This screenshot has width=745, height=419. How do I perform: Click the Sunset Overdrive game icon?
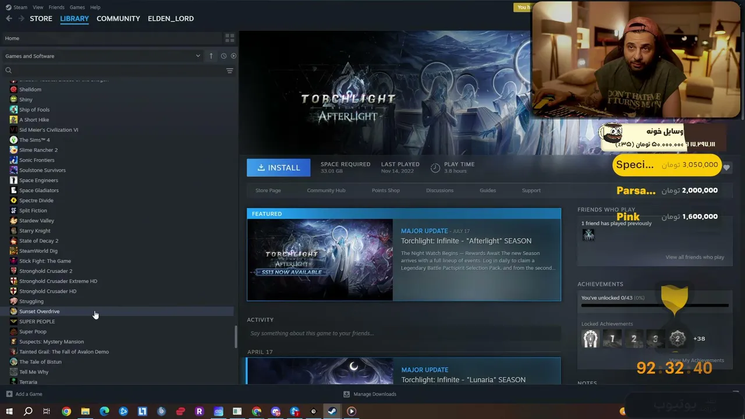tap(14, 311)
